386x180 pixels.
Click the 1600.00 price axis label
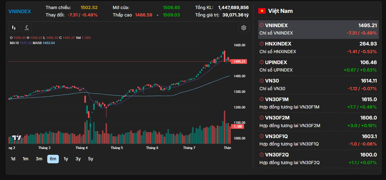(239, 45)
